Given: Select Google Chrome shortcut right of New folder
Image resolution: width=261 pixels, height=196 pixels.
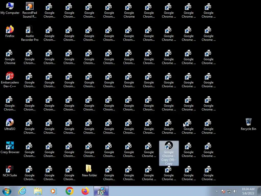Looking at the screenshot, I should (x=109, y=173).
